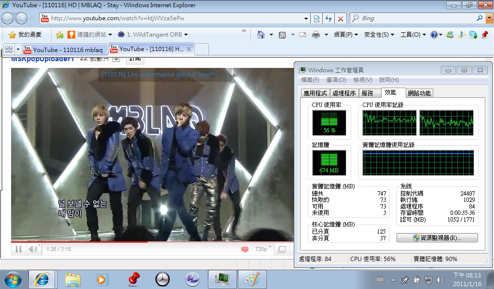Open 我的最愛 favorites button

click(x=25, y=35)
